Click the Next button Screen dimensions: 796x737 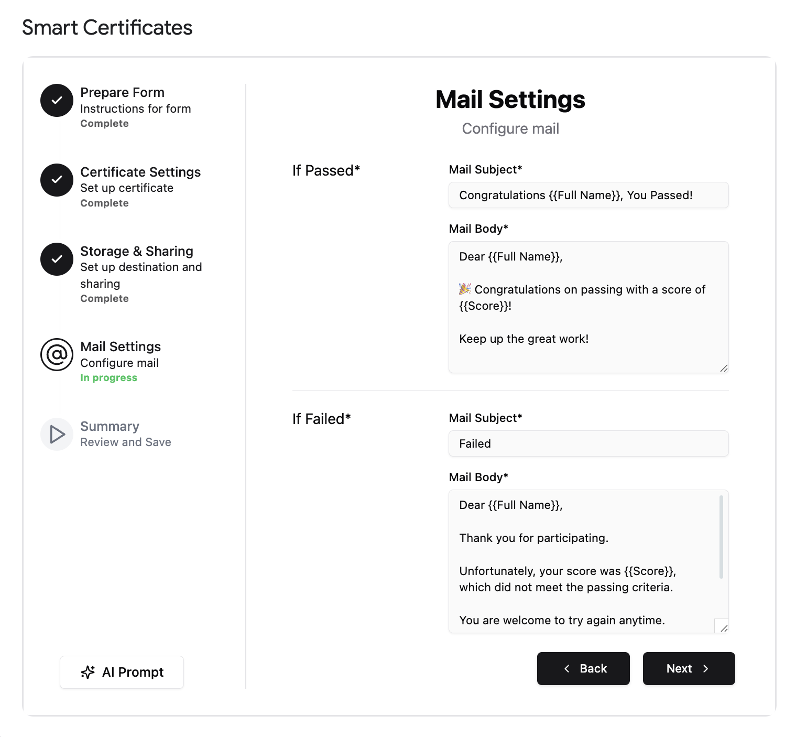tap(689, 668)
